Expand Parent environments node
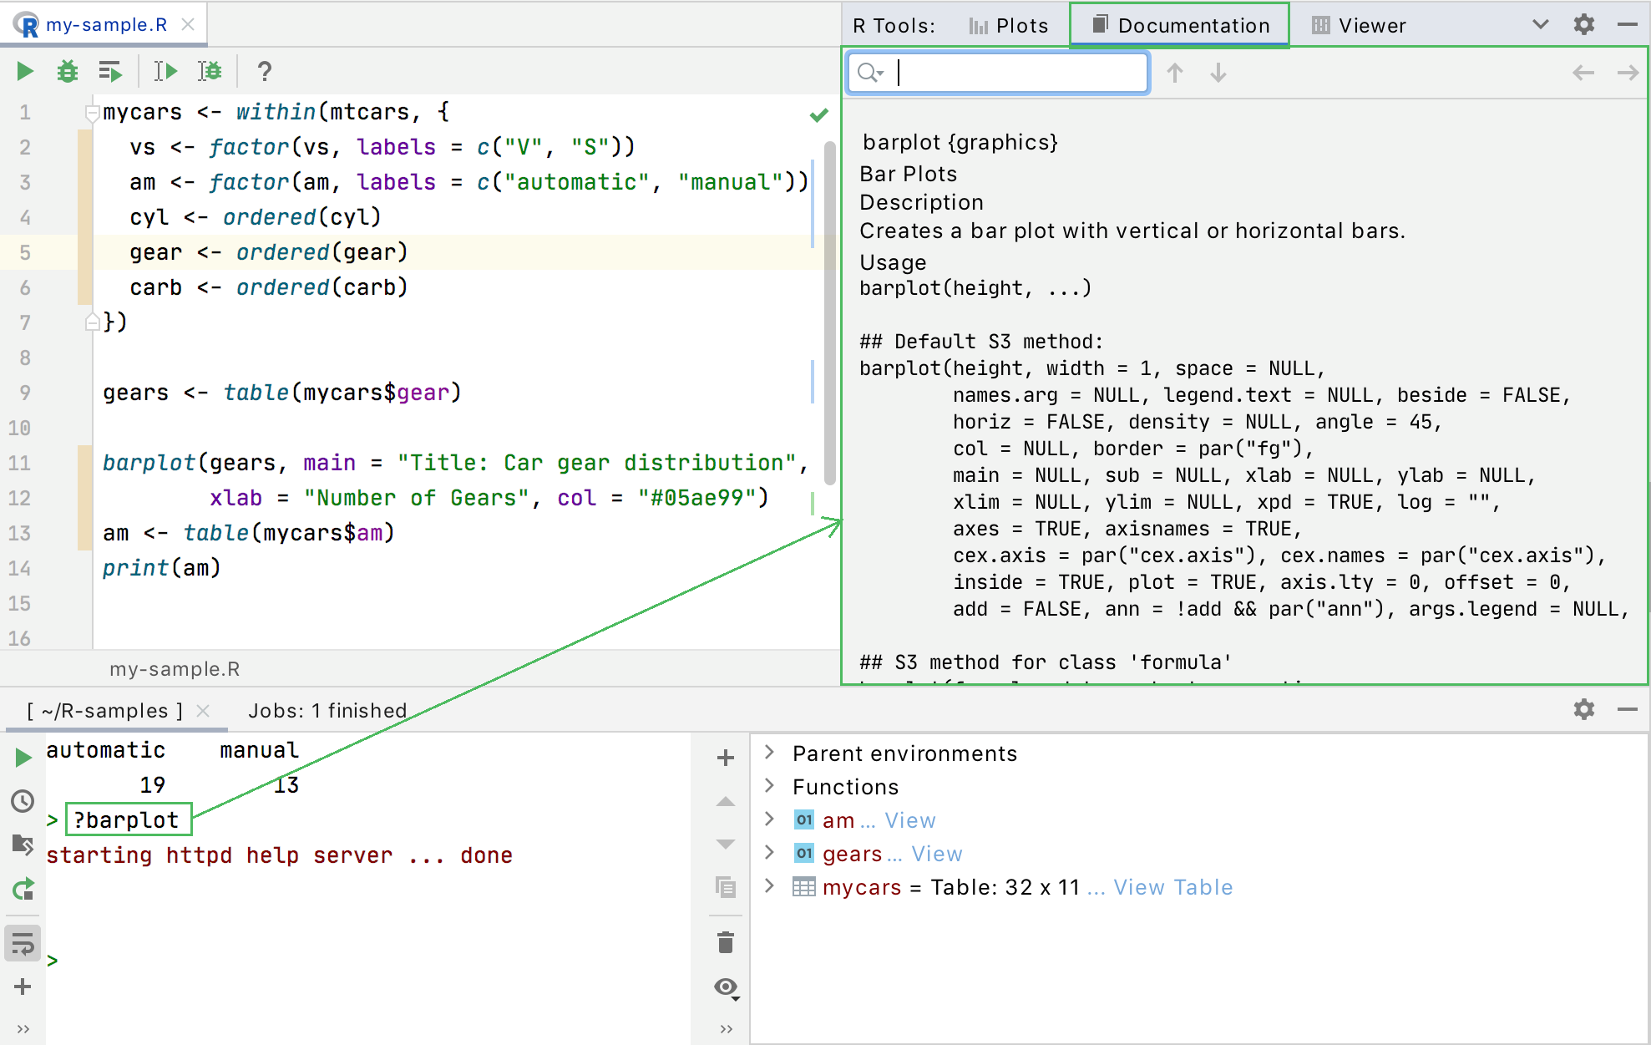Viewport: 1651px width, 1045px height. [x=769, y=753]
